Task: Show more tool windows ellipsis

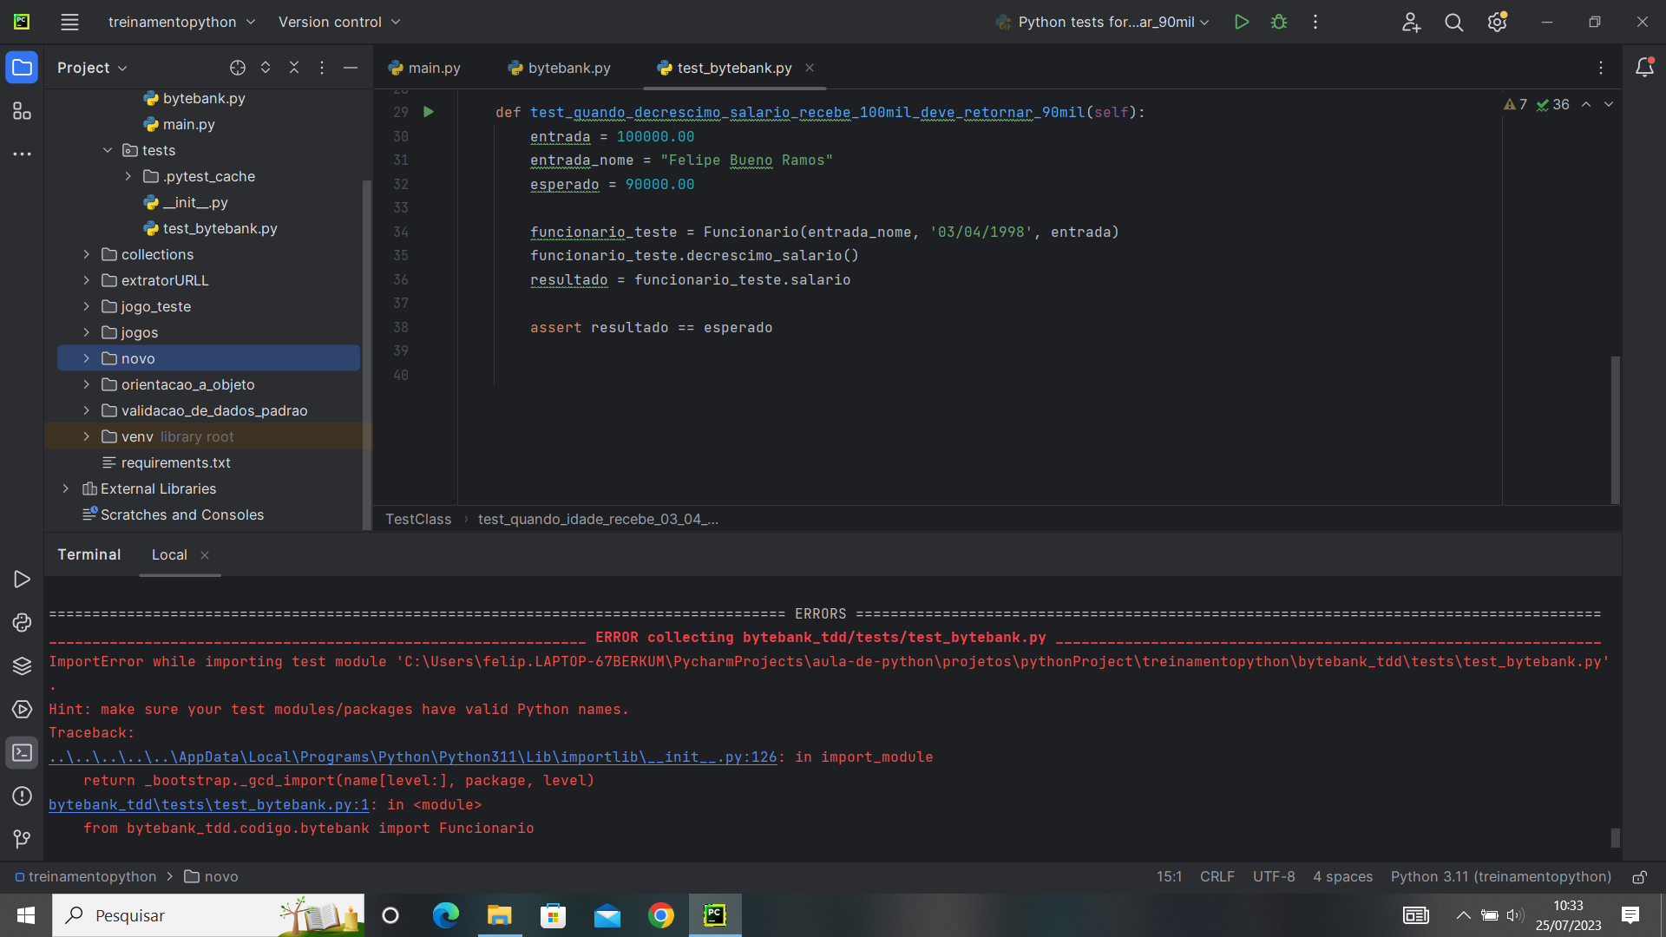Action: point(22,154)
